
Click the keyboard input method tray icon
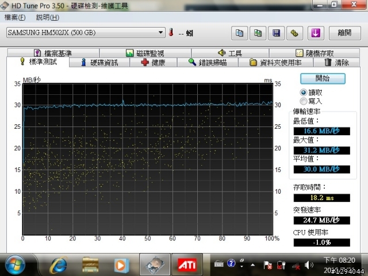pos(218,264)
